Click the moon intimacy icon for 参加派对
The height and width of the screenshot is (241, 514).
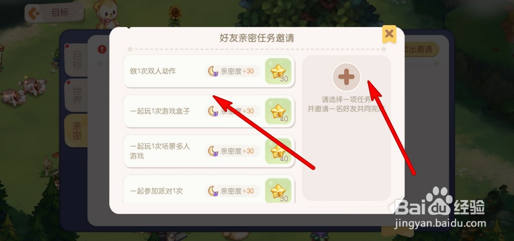click(213, 191)
